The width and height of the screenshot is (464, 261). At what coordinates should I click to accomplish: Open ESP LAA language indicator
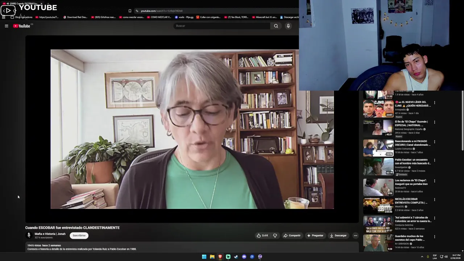[x=435, y=257]
